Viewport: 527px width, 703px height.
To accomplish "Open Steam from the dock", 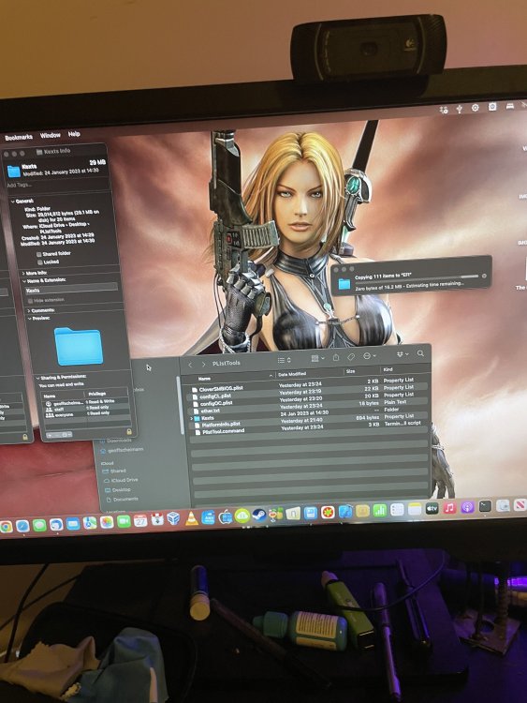I will click(x=258, y=516).
